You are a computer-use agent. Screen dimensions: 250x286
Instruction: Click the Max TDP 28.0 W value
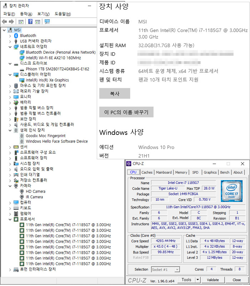209,188
